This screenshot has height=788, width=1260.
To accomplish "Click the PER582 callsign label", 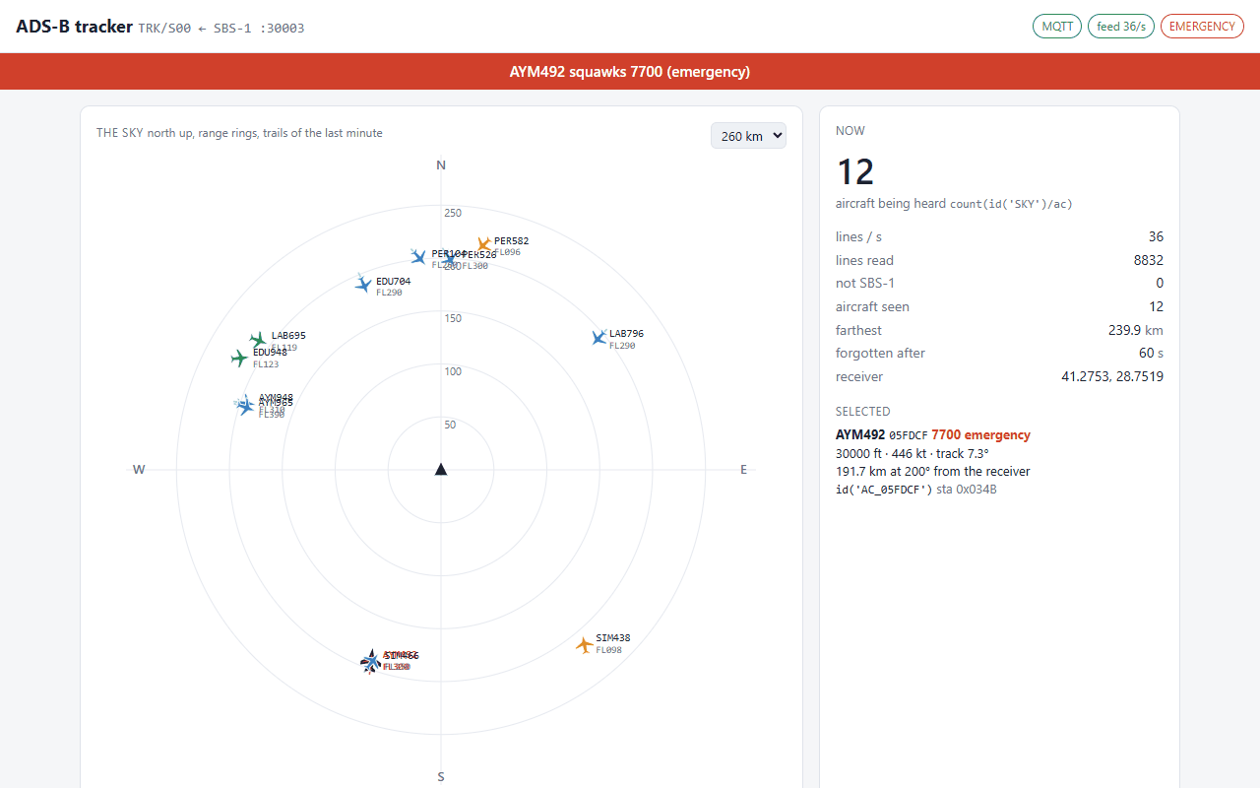I will (512, 240).
